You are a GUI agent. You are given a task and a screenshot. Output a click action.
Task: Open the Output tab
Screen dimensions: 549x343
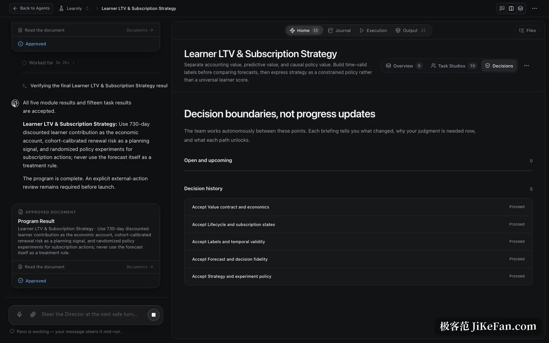(x=411, y=30)
